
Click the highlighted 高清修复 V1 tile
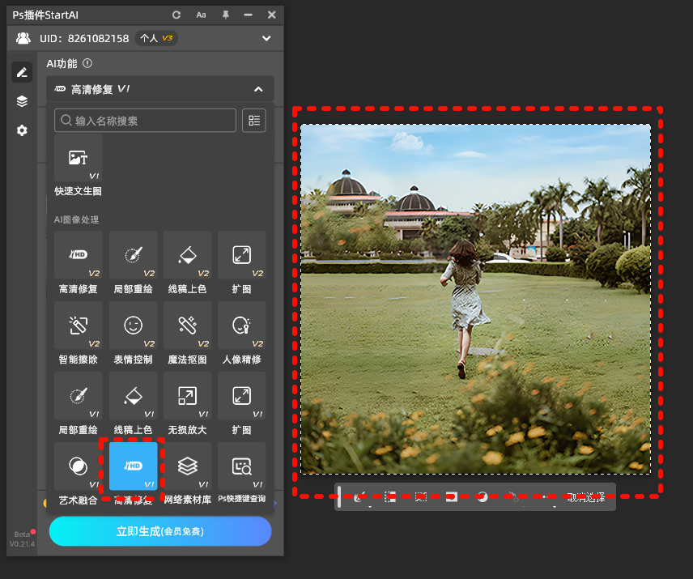tap(133, 466)
